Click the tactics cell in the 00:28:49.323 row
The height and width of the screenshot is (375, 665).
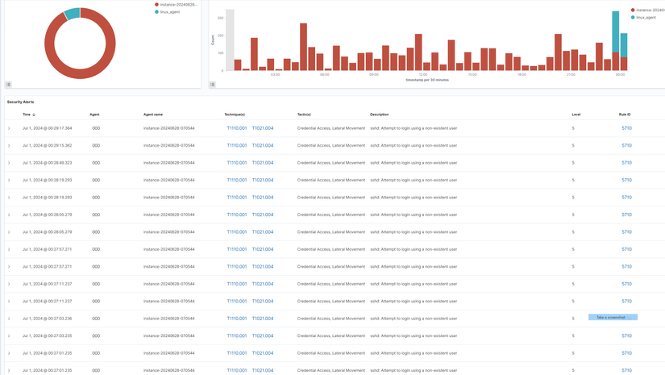click(x=330, y=163)
